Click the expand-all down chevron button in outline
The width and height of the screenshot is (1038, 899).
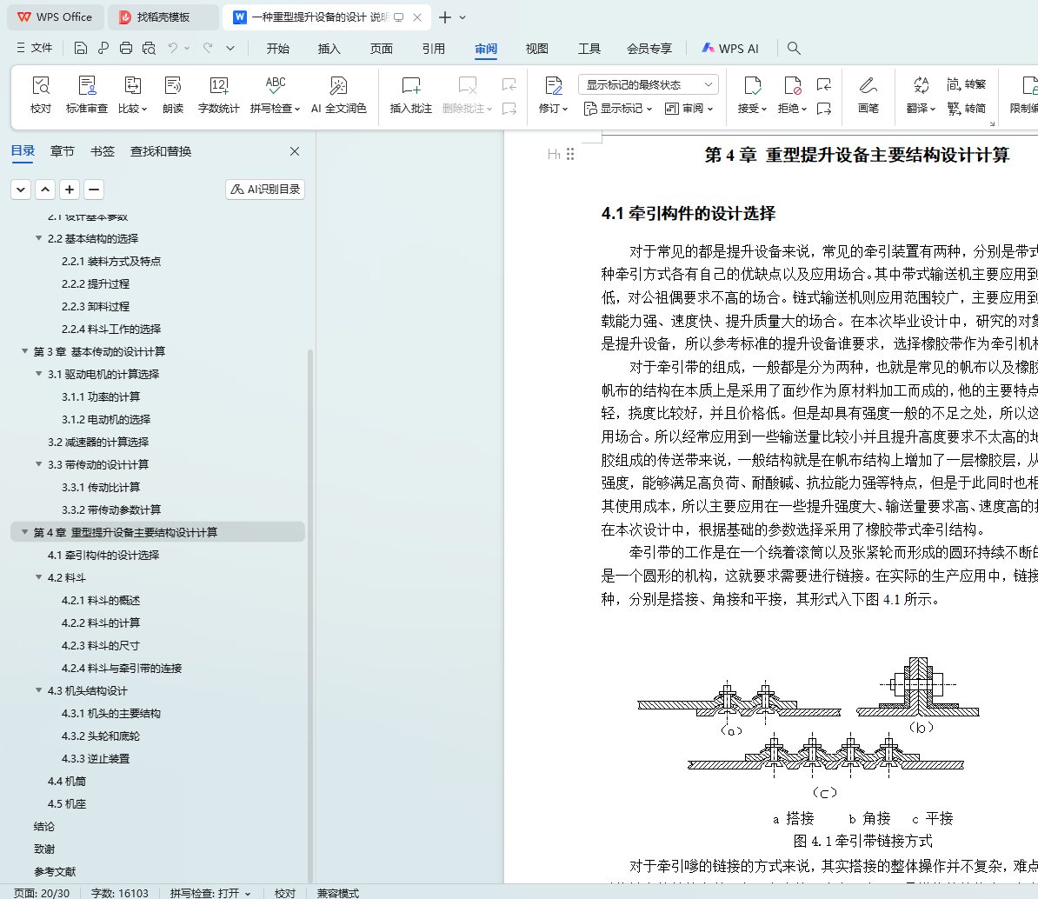click(x=21, y=190)
